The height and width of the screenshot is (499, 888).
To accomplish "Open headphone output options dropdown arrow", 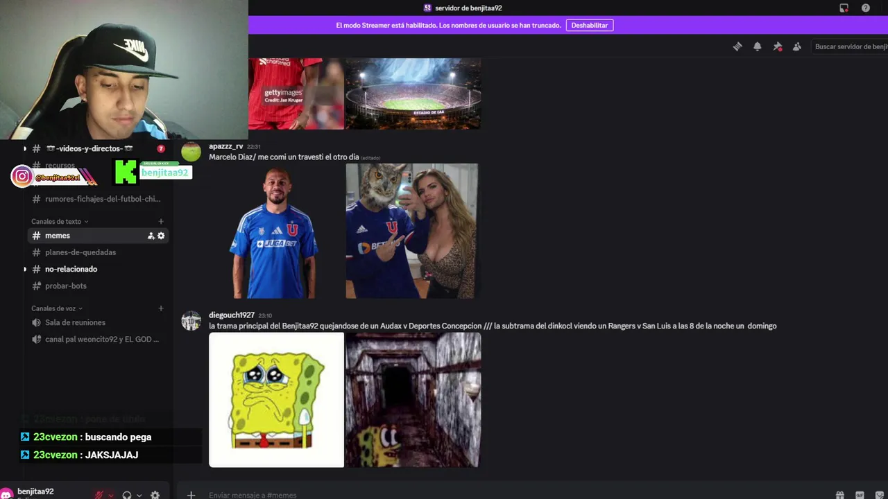I will click(x=139, y=495).
